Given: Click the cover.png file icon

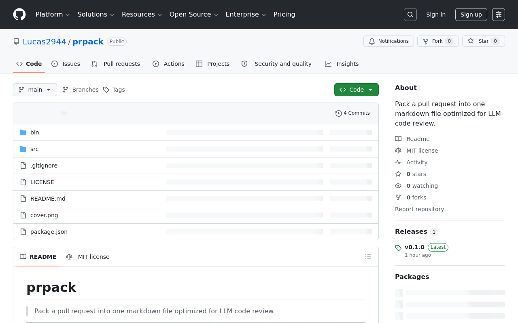Looking at the screenshot, I should coord(23,215).
